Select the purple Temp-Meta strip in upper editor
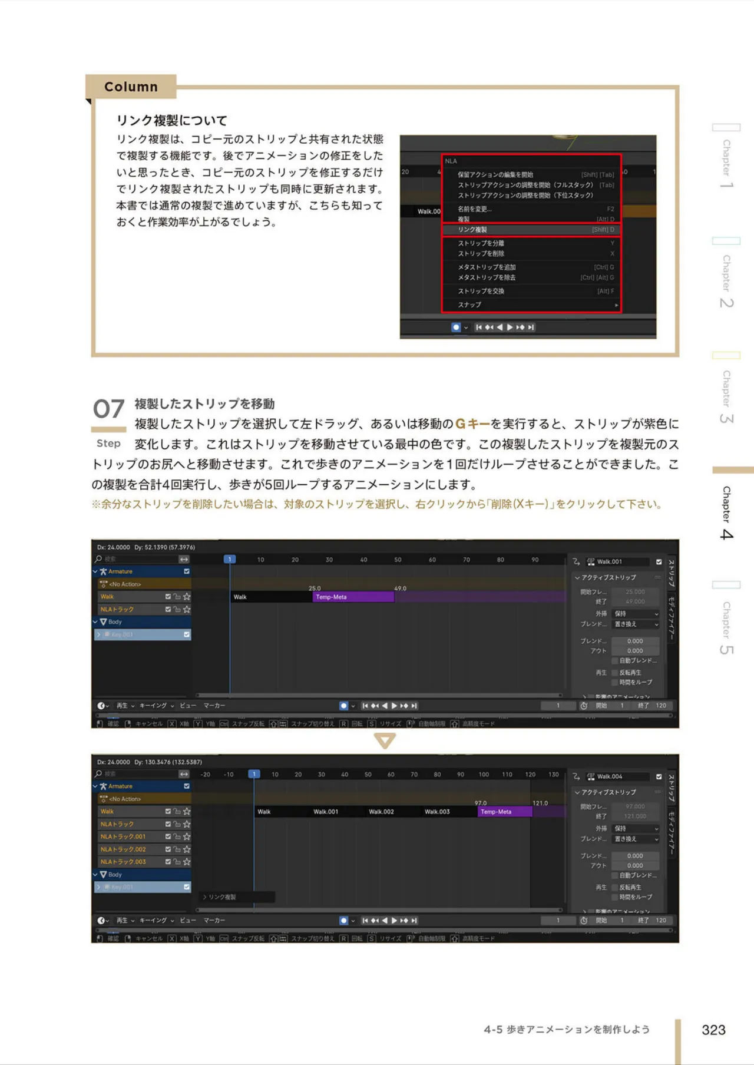Image resolution: width=754 pixels, height=1065 pixels. pyautogui.click(x=353, y=597)
